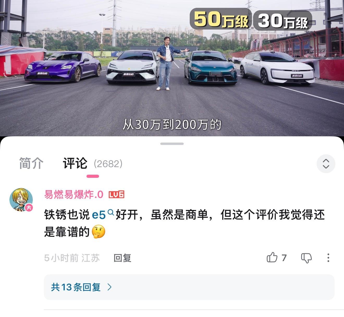344x317 pixels.
Task: Tap the LV6 level badge
Action: tap(116, 195)
